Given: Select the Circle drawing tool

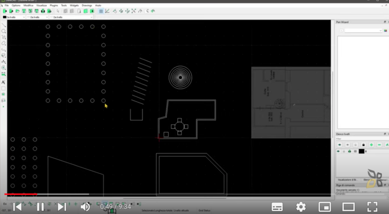Looking at the screenshot, I should 3,31.
